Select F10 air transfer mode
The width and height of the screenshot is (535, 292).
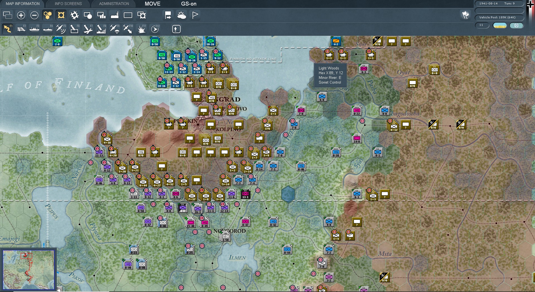point(128,29)
